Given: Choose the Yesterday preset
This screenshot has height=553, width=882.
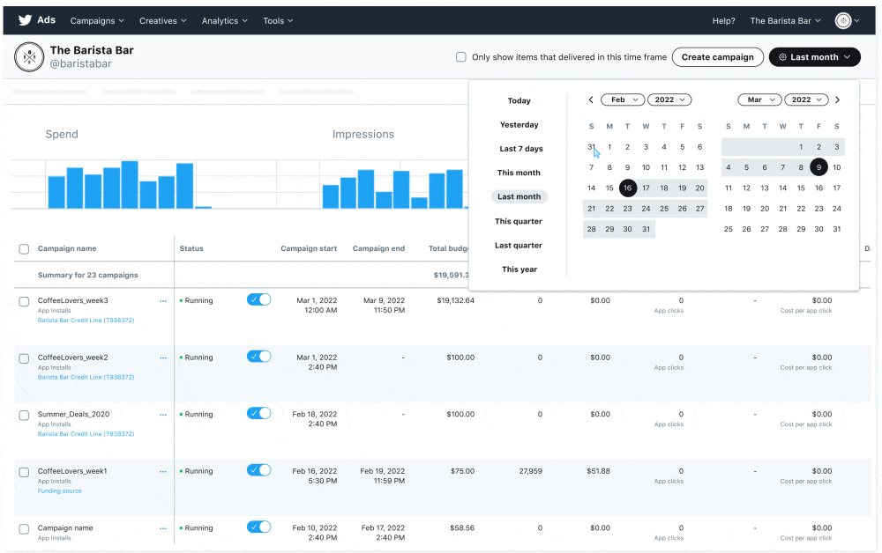Looking at the screenshot, I should tap(519, 125).
